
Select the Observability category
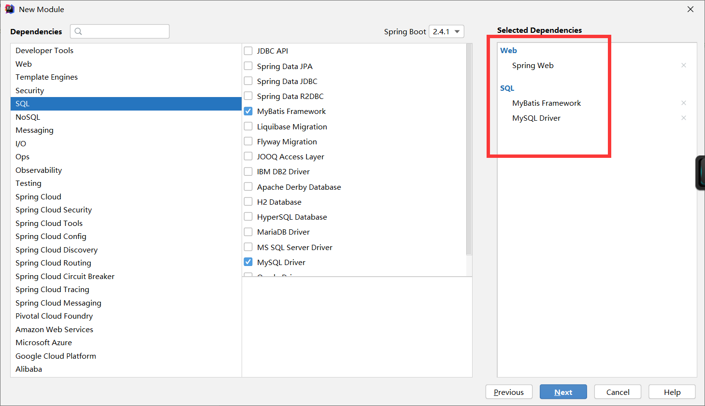126,170
